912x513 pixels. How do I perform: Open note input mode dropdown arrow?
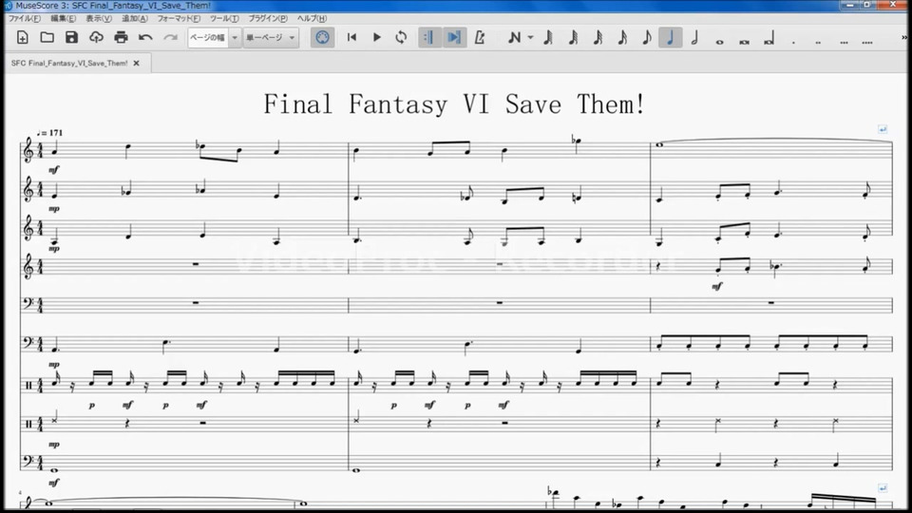(x=530, y=38)
